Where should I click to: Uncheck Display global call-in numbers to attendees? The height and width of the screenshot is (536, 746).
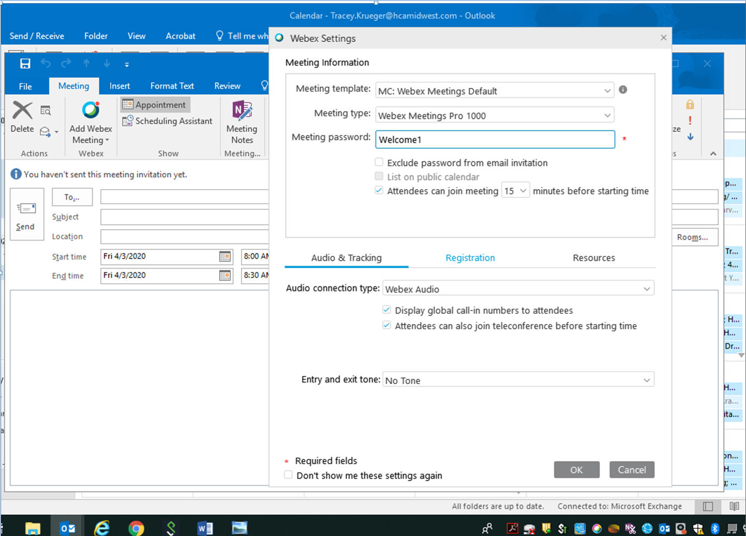tap(386, 310)
